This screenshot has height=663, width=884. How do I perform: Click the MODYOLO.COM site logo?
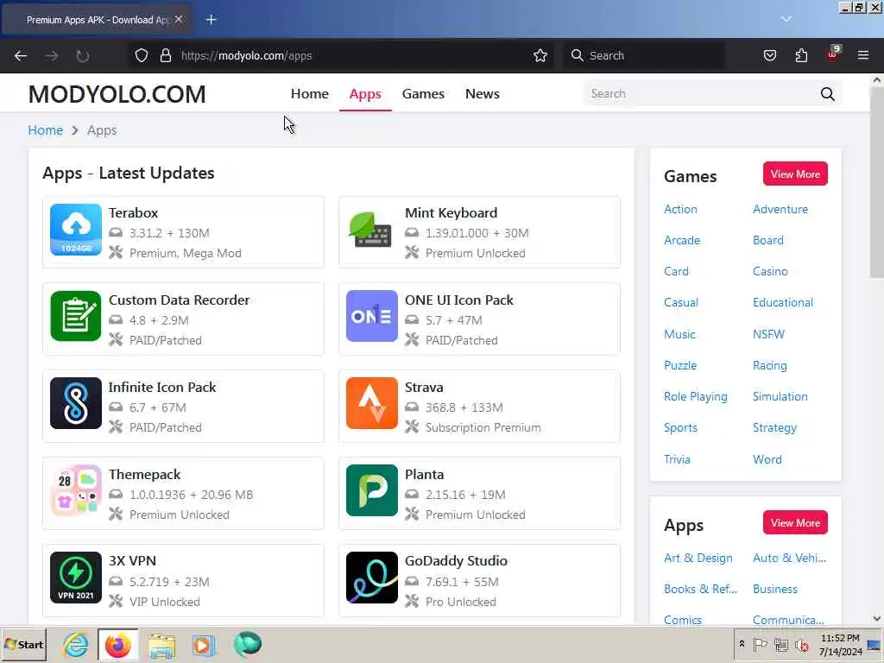(117, 94)
